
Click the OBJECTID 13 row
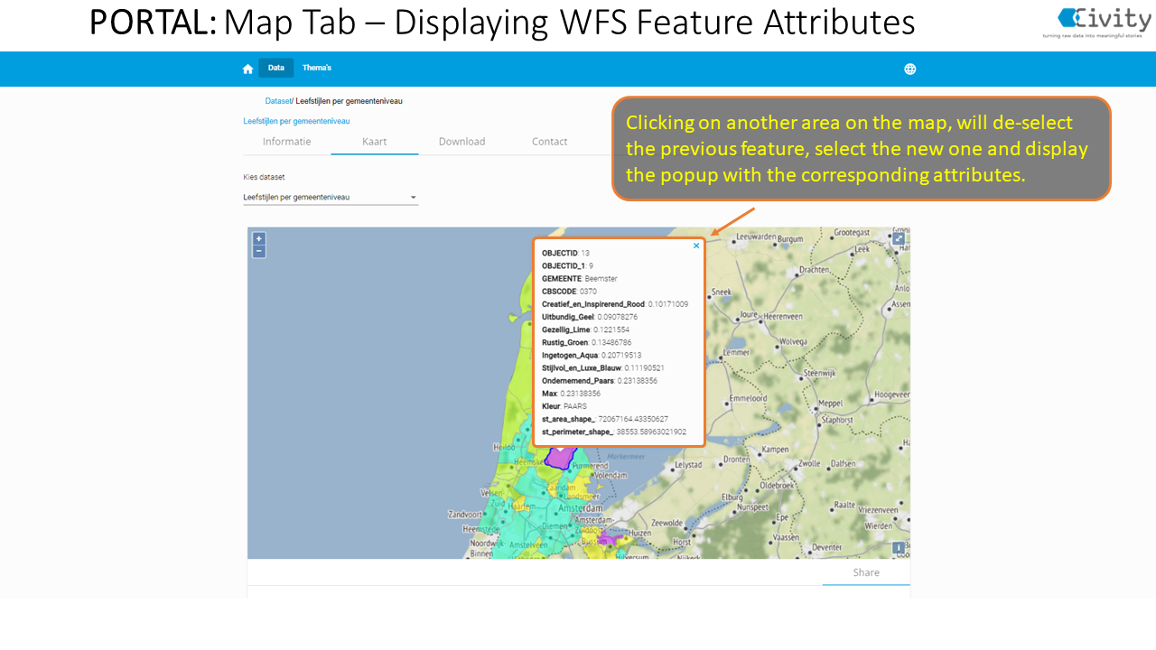[x=565, y=254]
